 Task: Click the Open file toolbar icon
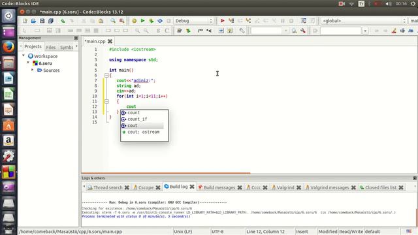(33, 21)
